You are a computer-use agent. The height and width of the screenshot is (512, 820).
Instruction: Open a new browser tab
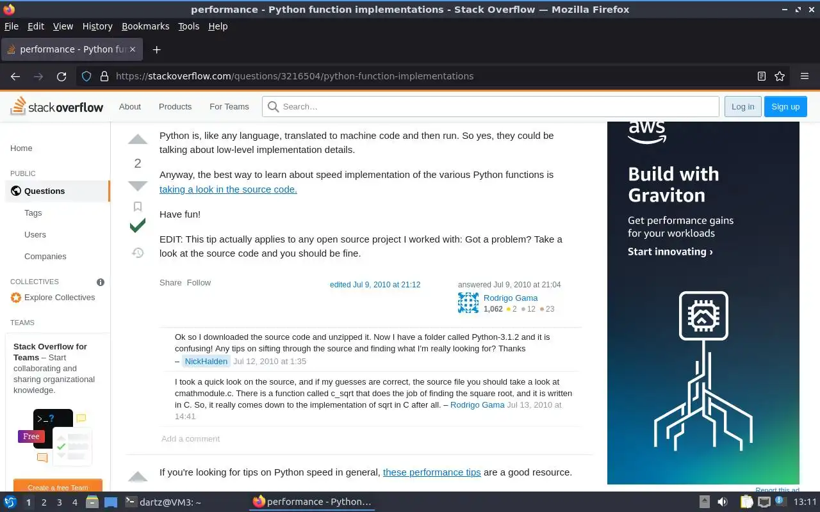pyautogui.click(x=156, y=49)
